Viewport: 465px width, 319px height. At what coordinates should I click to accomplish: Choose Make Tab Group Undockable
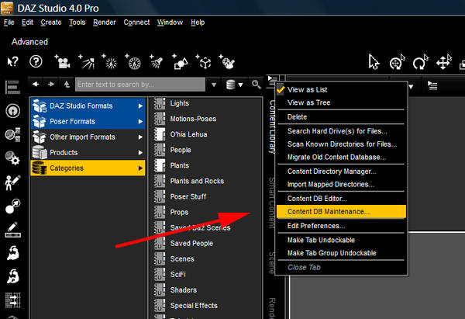coord(341,253)
